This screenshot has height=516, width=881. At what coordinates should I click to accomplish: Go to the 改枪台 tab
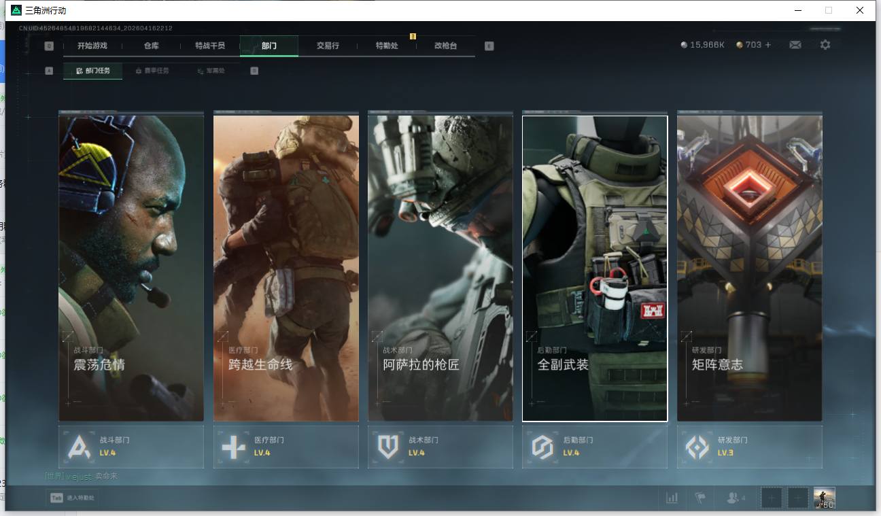pos(445,46)
